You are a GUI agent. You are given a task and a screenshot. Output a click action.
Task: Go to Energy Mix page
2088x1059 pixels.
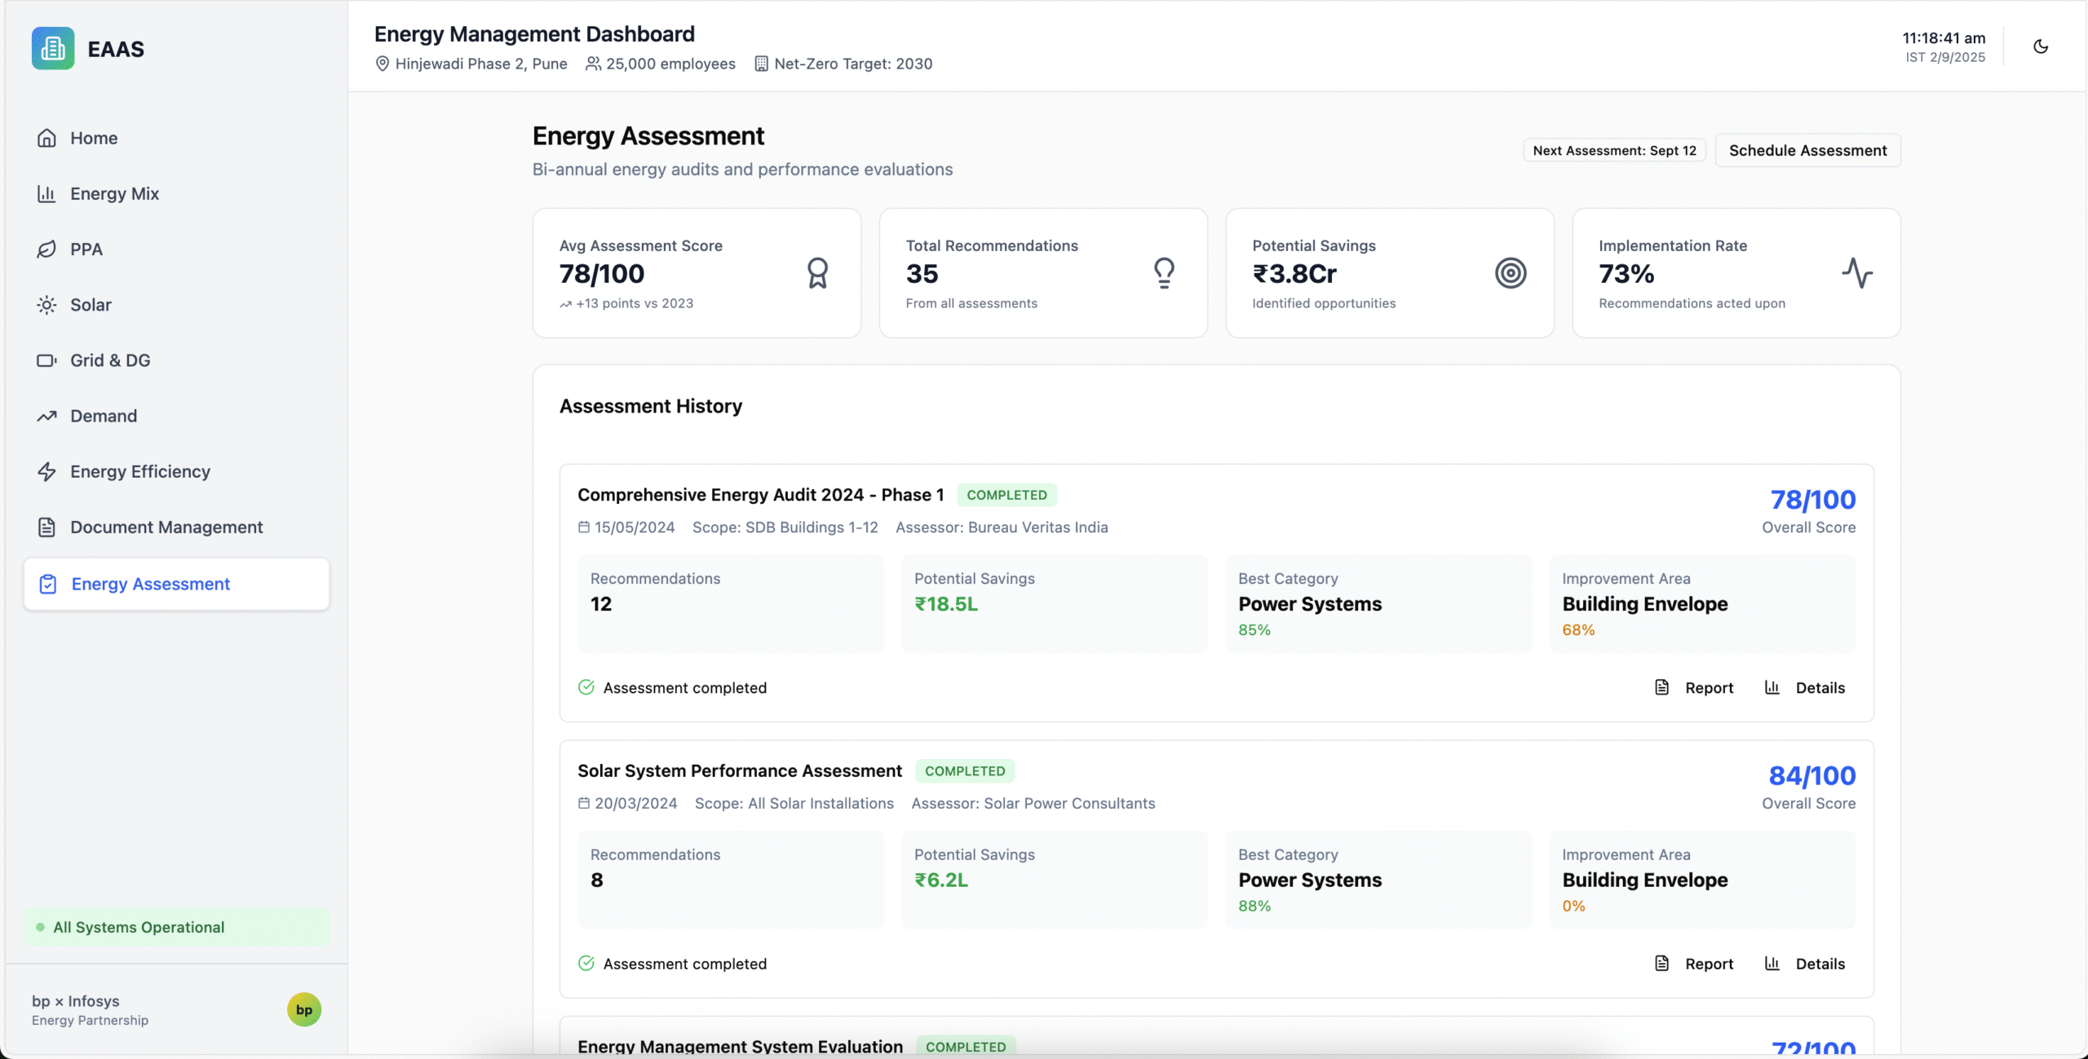[x=114, y=193]
